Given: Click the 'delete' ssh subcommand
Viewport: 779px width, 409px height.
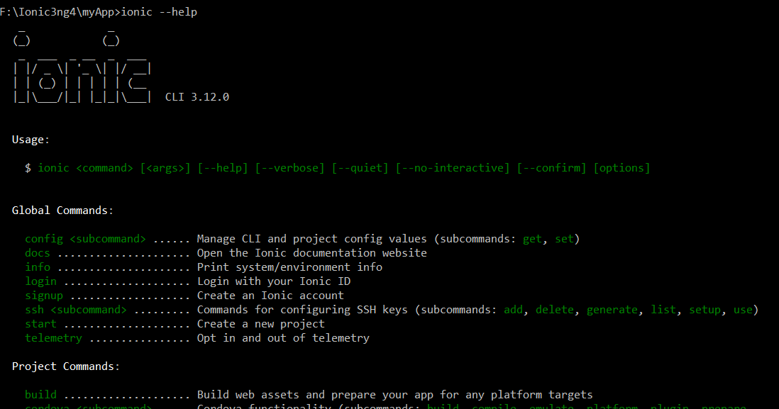Looking at the screenshot, I should (554, 310).
